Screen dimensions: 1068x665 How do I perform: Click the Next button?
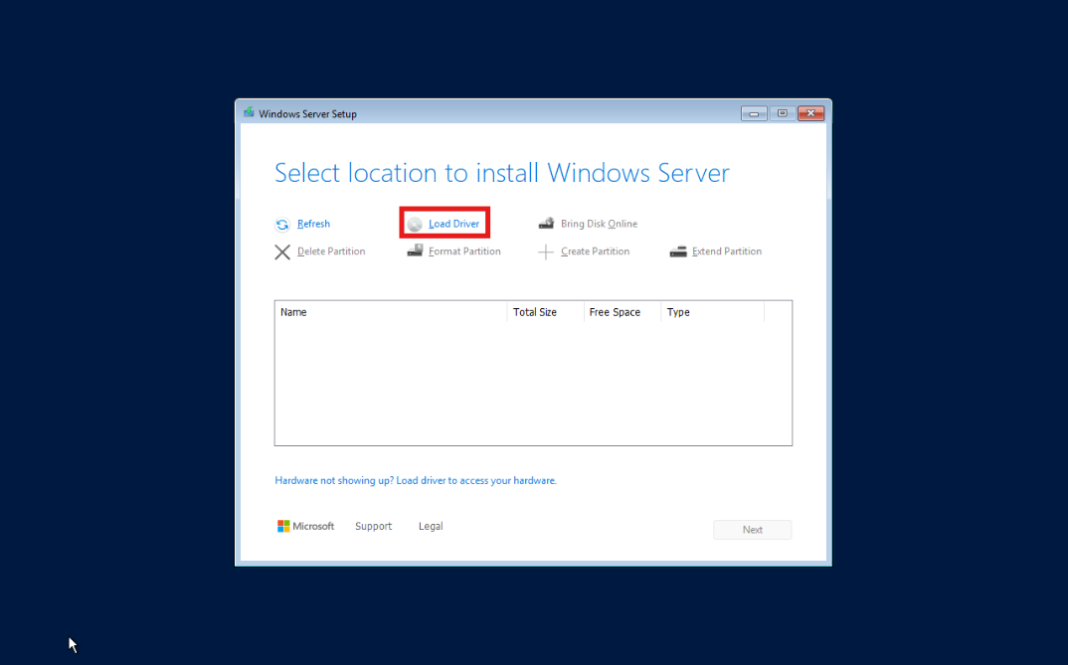(x=752, y=530)
